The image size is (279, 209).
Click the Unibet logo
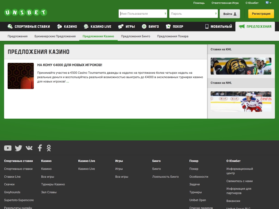point(26,13)
